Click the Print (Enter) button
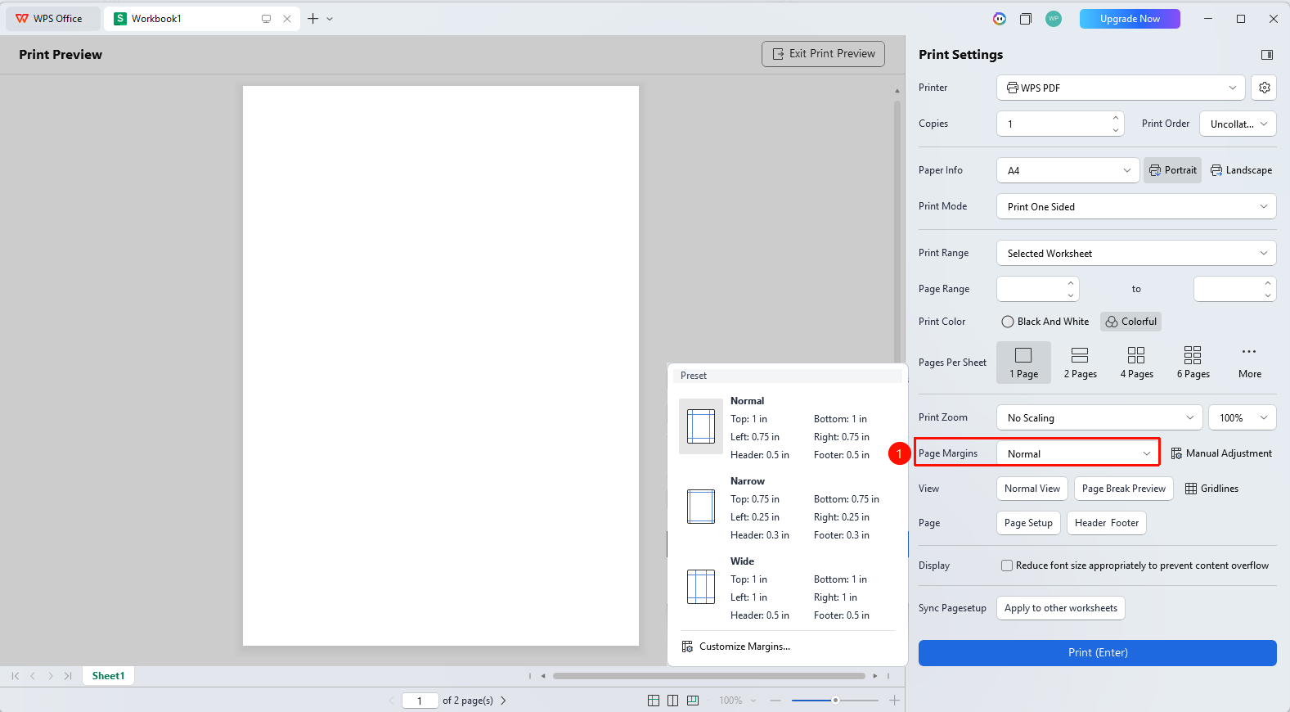Image resolution: width=1290 pixels, height=712 pixels. click(1097, 653)
